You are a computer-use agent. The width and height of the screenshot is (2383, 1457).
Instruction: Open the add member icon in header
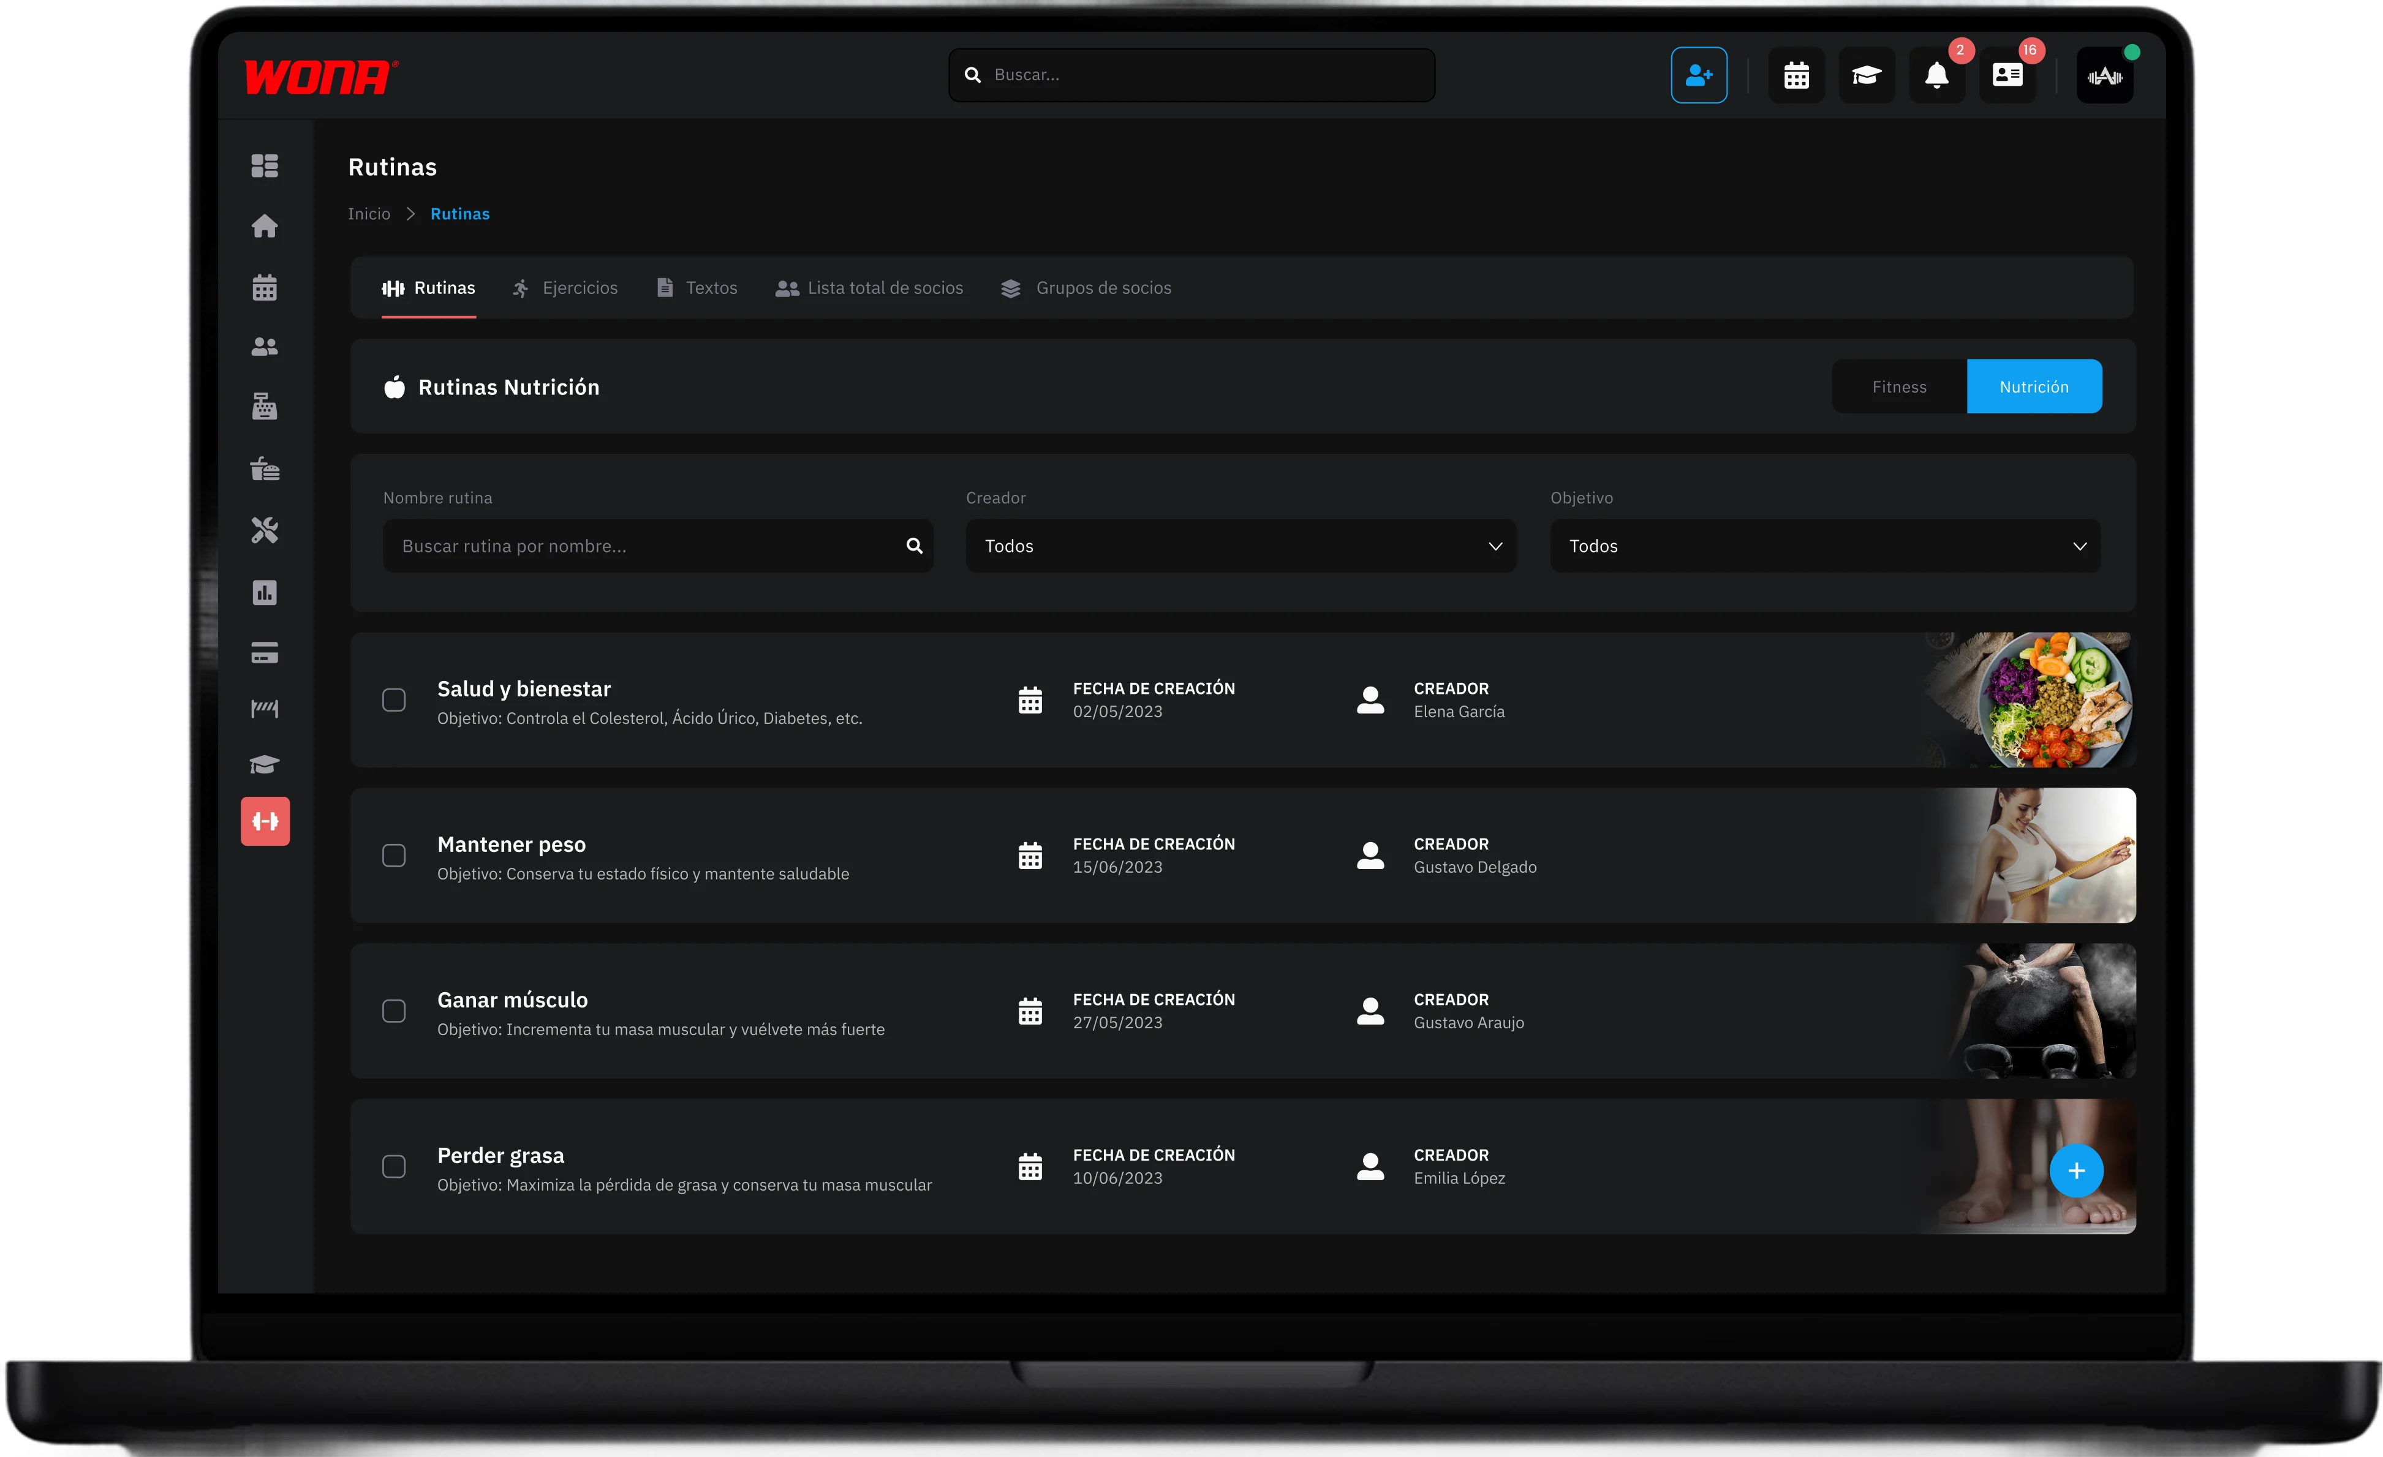coord(1698,75)
